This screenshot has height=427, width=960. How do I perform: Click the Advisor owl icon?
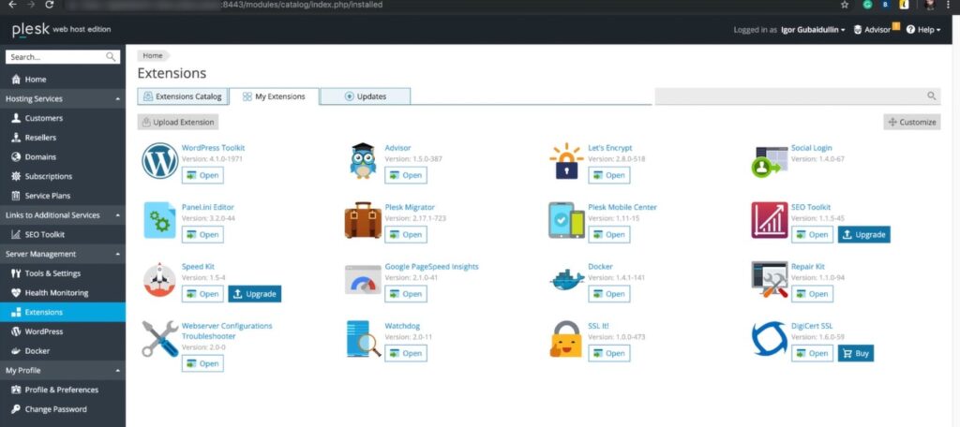click(363, 161)
